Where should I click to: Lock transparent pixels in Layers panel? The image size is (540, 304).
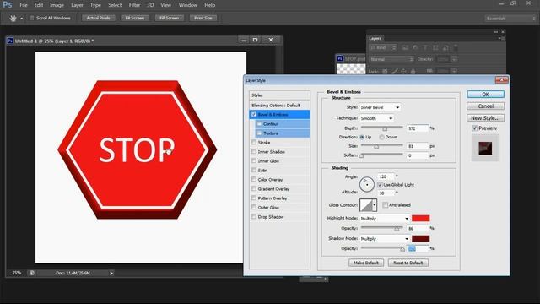pos(385,71)
